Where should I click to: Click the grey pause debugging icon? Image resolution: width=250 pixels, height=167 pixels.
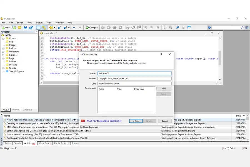114,28
